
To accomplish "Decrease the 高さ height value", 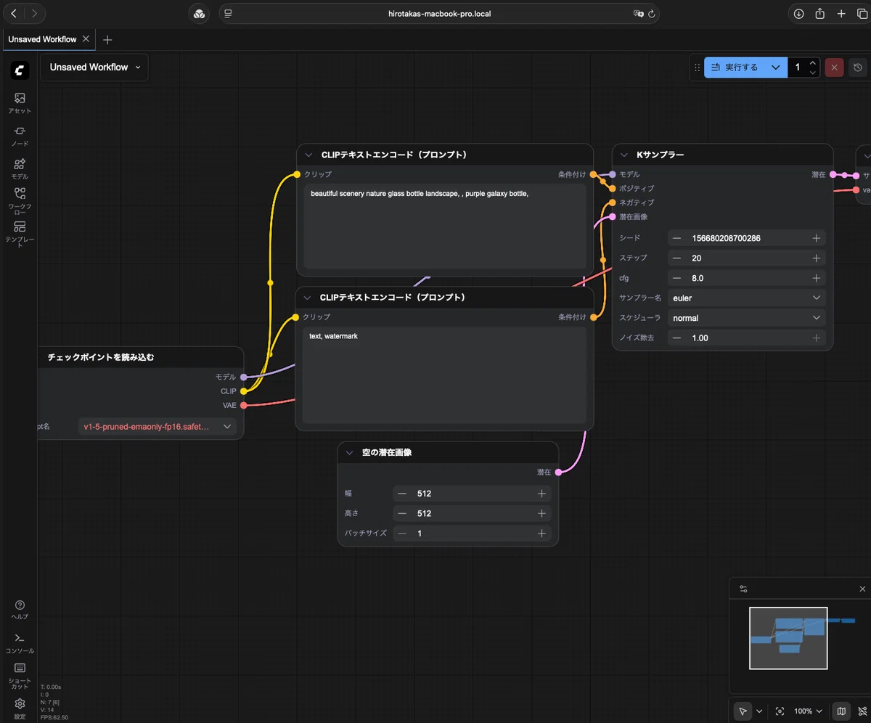I will 401,513.
